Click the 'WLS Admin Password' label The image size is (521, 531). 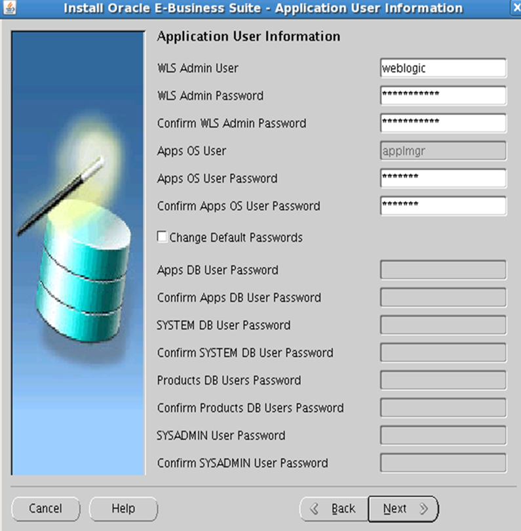click(x=210, y=95)
